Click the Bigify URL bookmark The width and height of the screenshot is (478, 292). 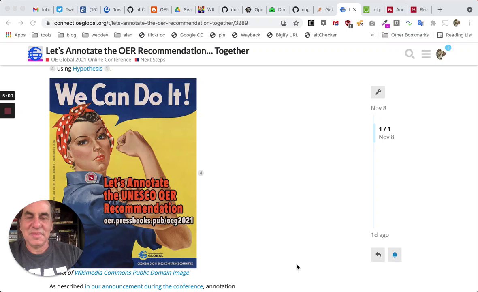(x=283, y=35)
